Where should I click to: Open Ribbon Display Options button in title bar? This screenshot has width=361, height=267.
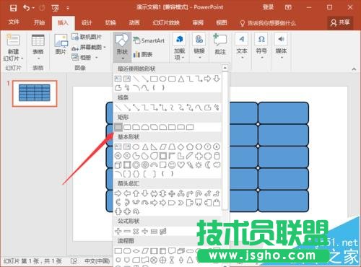click(288, 7)
